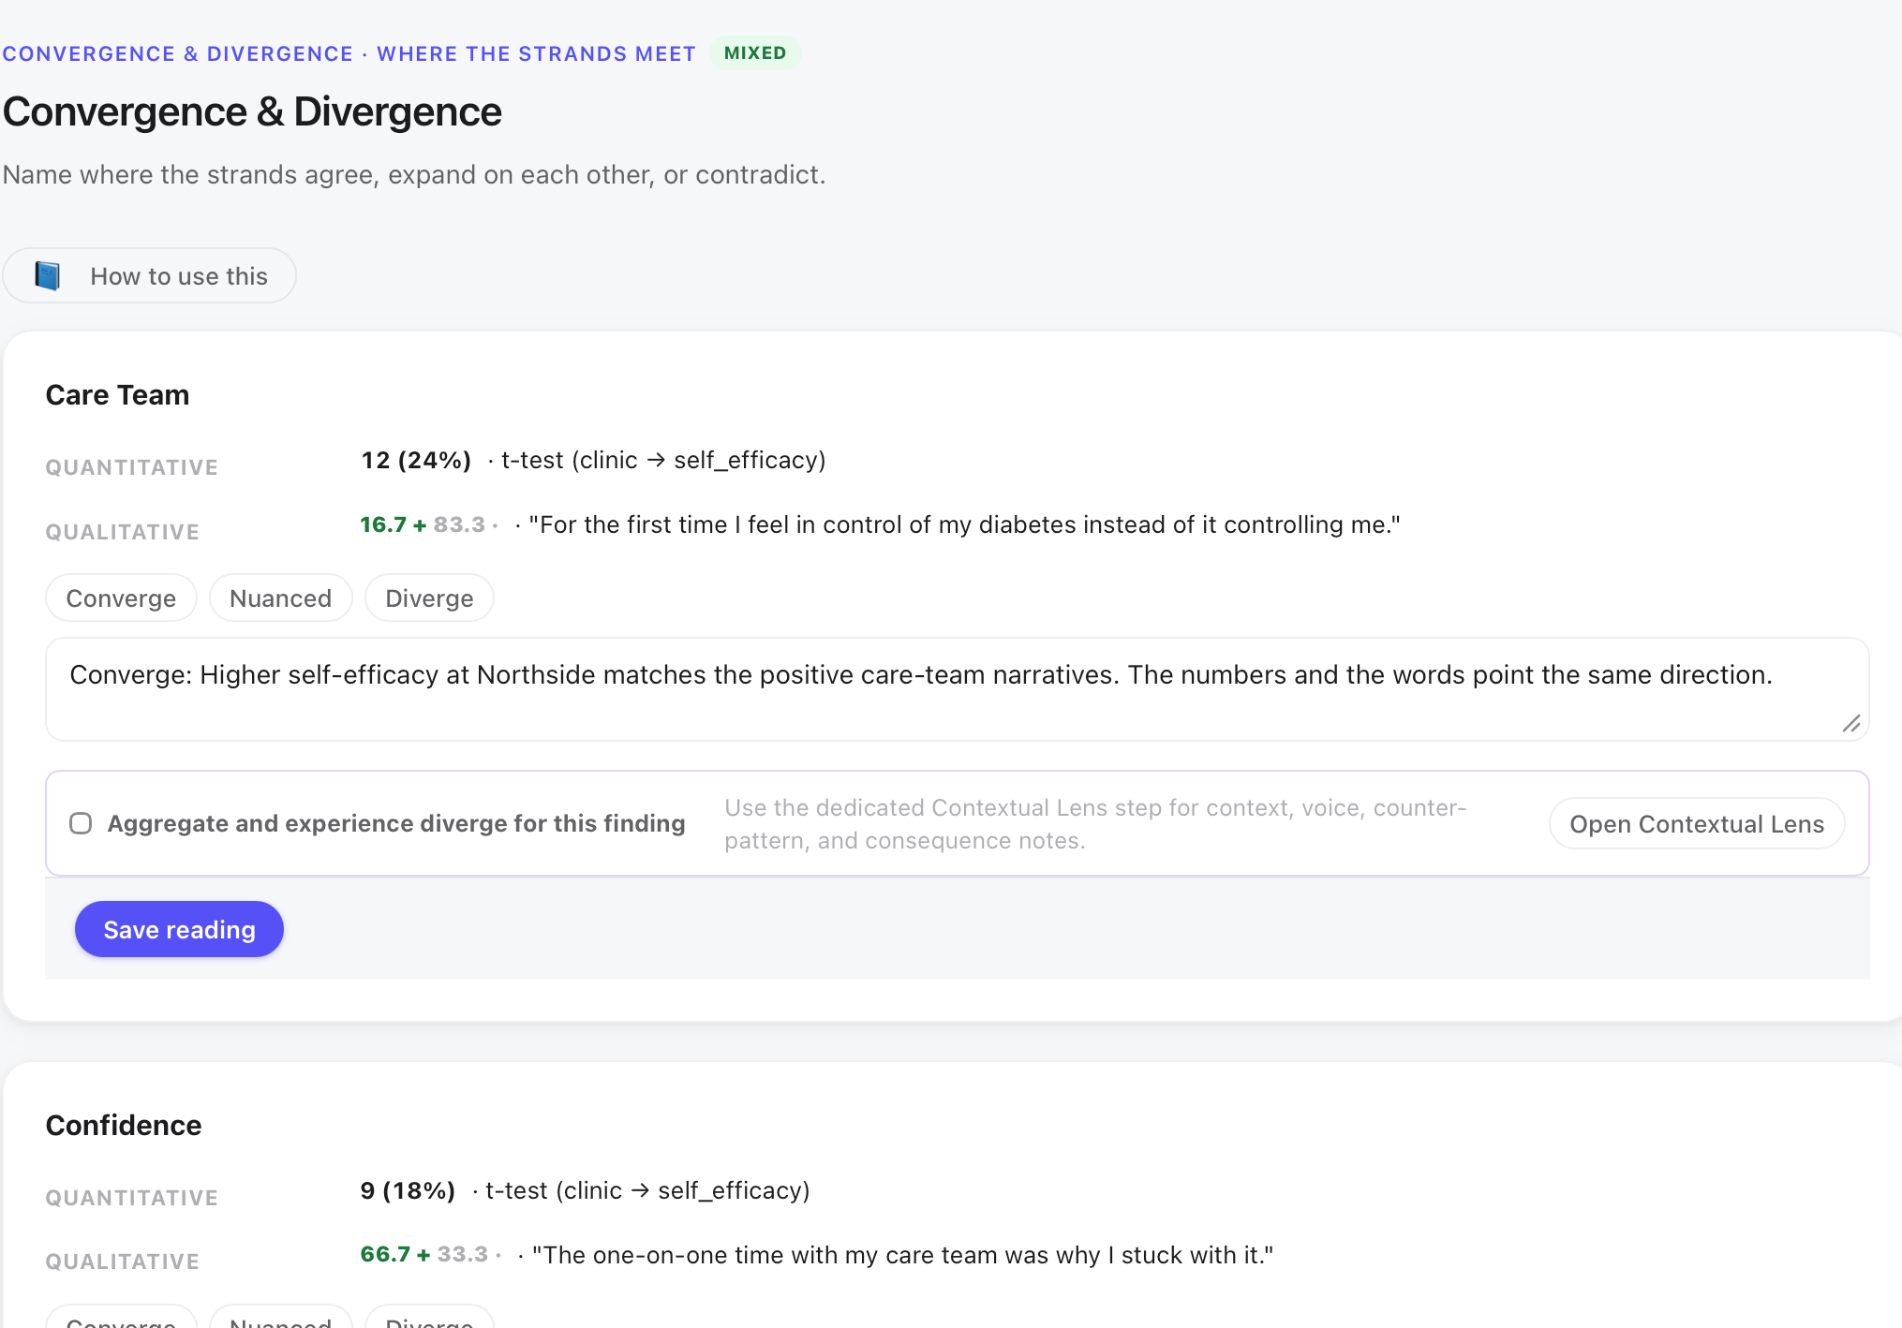The width and height of the screenshot is (1902, 1328).
Task: Click the QUALITATIVE label in the Confidence card
Action: 123,1262
